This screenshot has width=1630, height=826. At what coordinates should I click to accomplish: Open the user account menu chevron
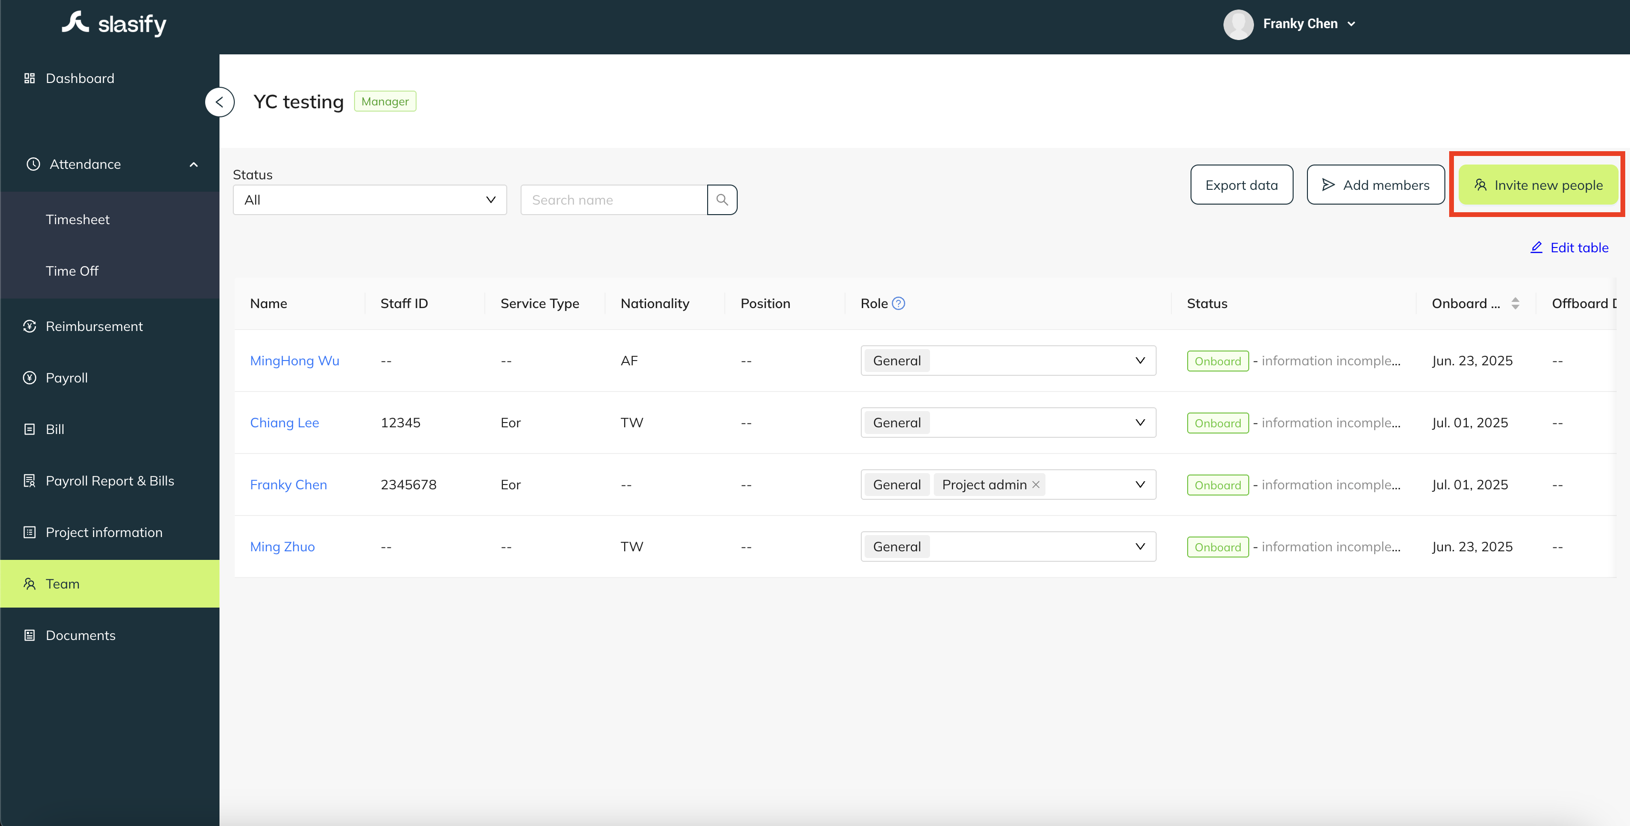(x=1352, y=24)
